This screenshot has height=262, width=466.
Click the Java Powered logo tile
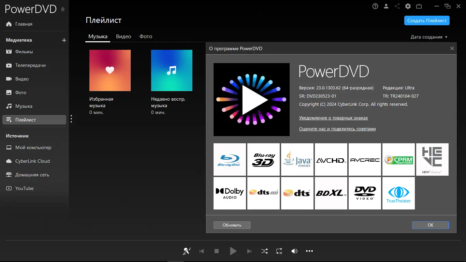coord(297,159)
